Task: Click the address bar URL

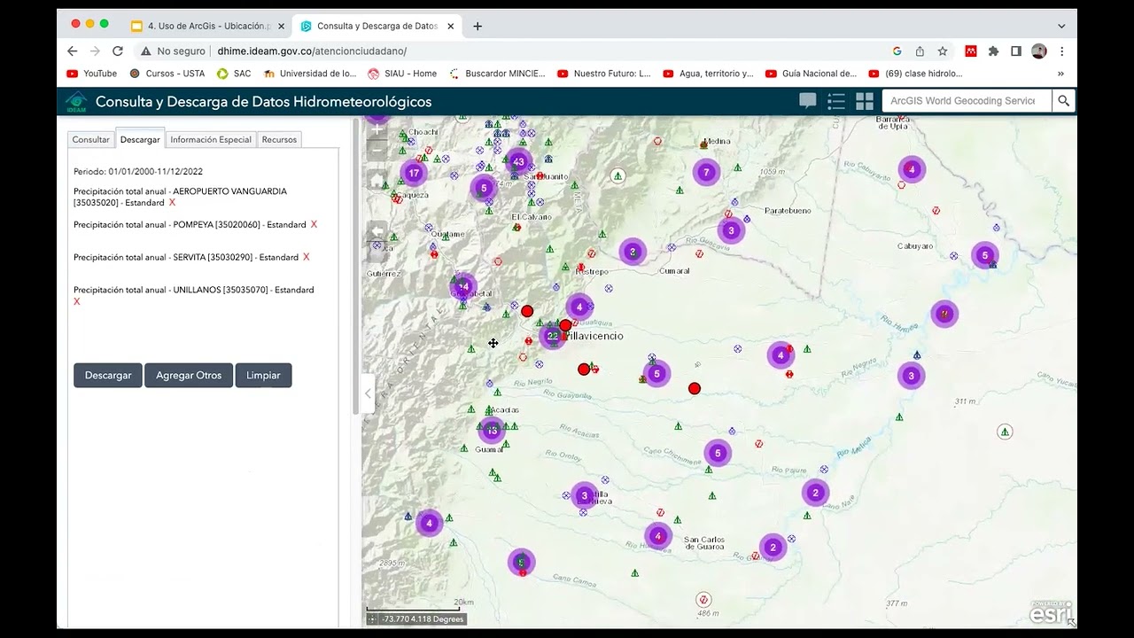Action: coord(312,51)
